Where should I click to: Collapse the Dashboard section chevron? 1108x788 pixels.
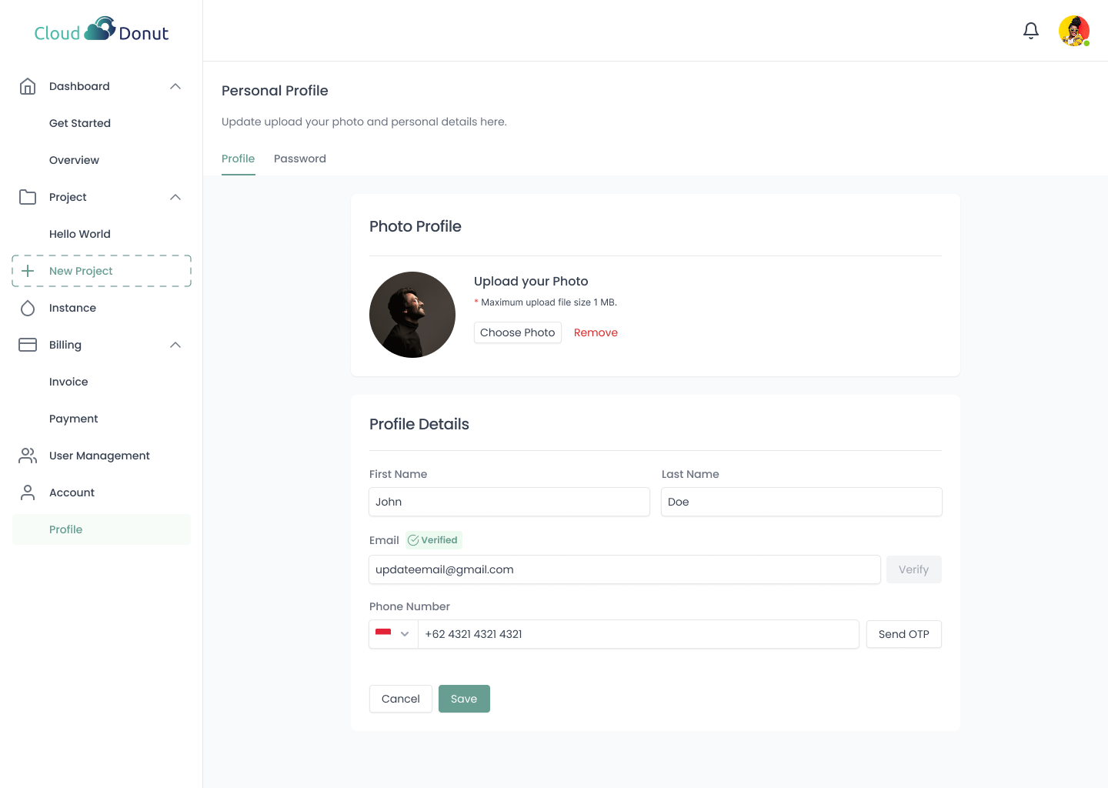[175, 86]
